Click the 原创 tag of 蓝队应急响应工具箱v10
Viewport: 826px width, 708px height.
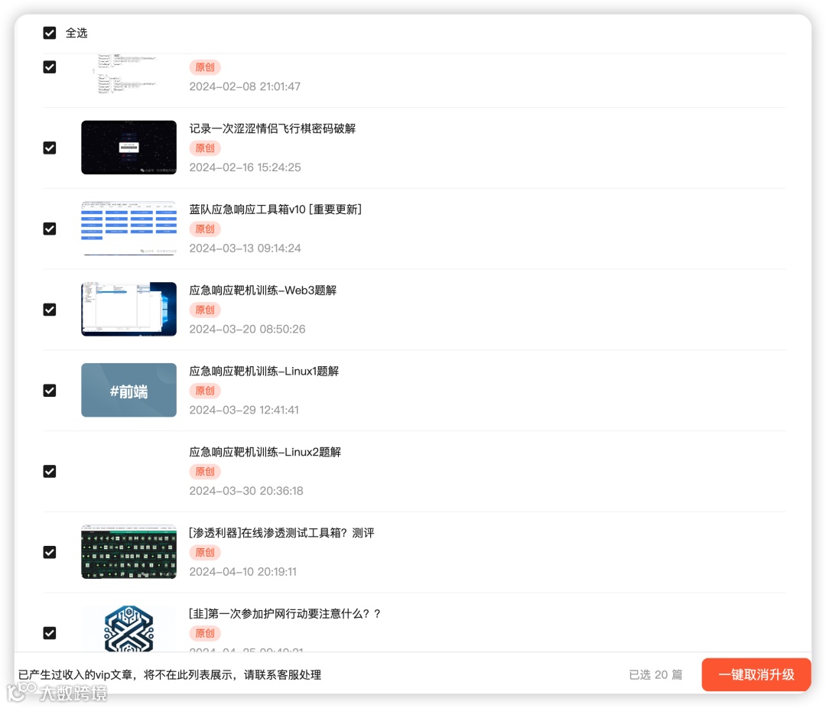pyautogui.click(x=205, y=229)
